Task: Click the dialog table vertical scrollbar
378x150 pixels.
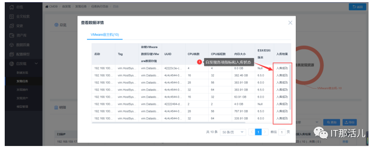Action: (290, 87)
